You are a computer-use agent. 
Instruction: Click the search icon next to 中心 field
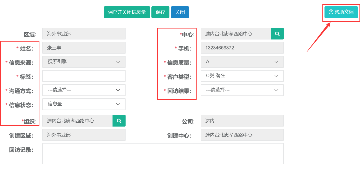point(277,34)
